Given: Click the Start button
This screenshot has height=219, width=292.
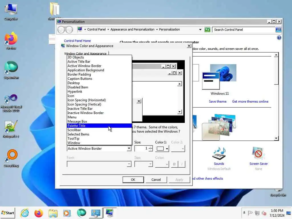Looking at the screenshot, I should pyautogui.click(x=8, y=213).
